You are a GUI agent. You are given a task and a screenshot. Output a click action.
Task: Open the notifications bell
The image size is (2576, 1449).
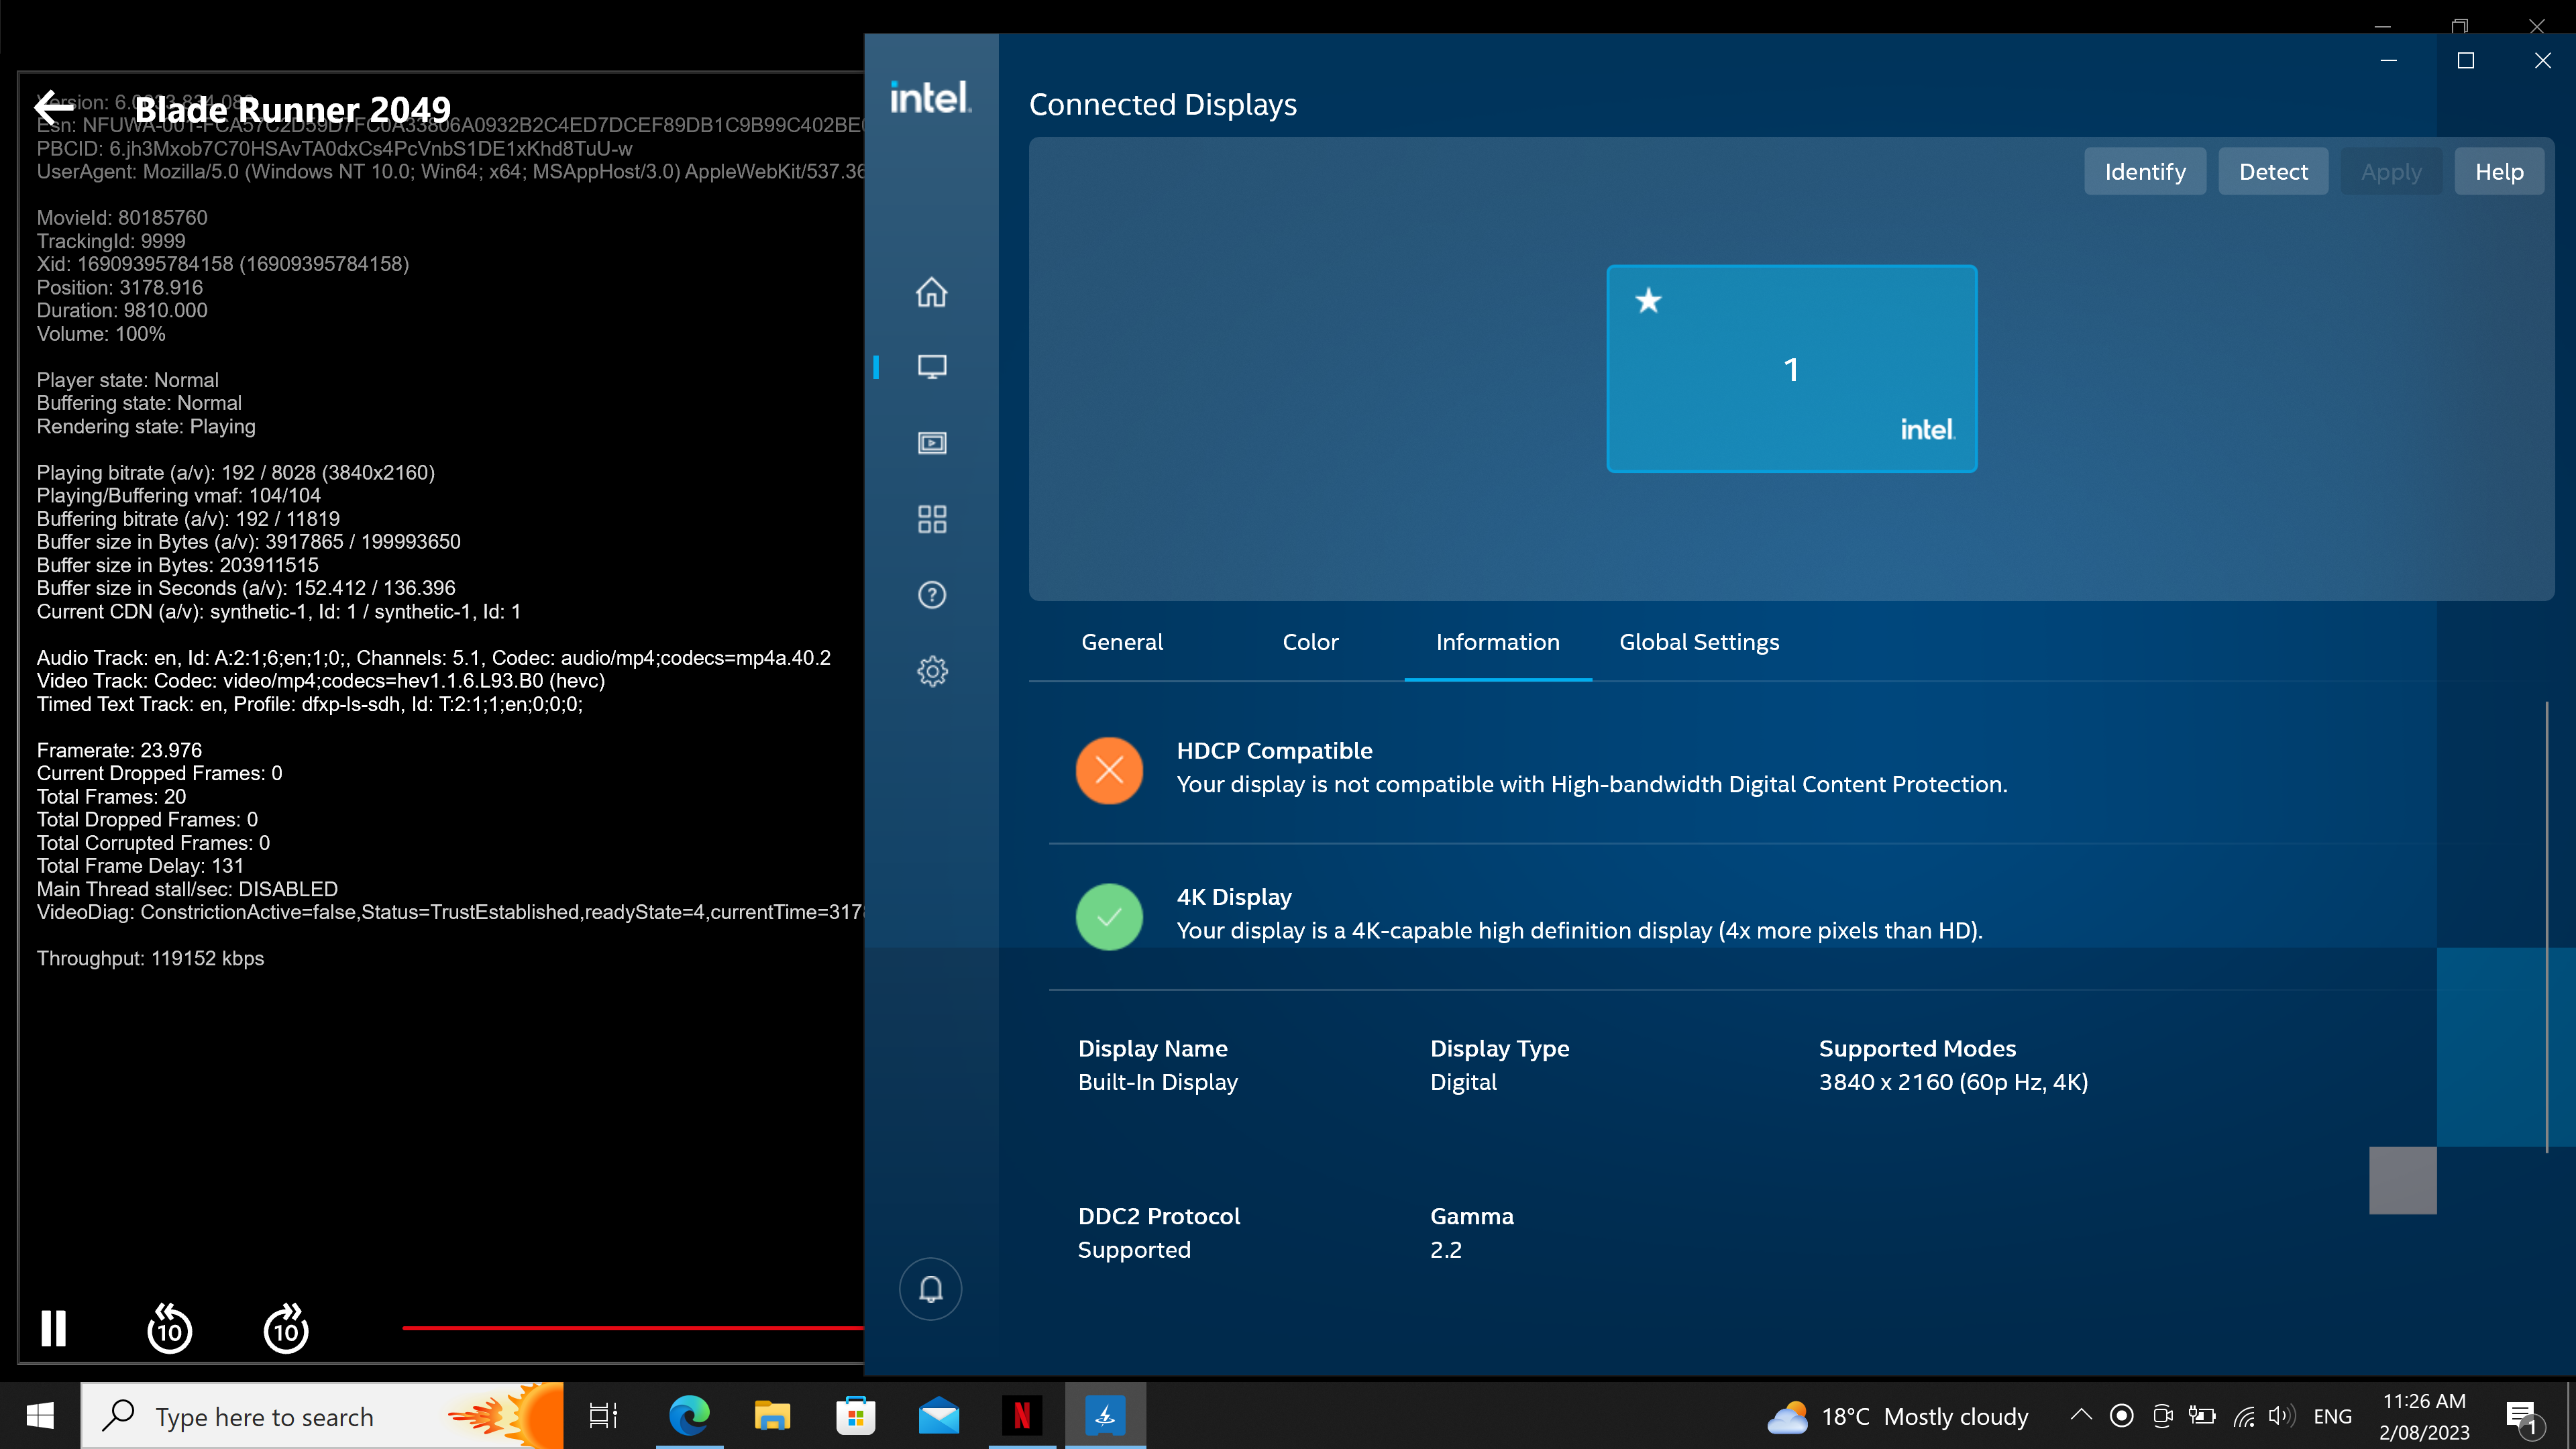[931, 1289]
